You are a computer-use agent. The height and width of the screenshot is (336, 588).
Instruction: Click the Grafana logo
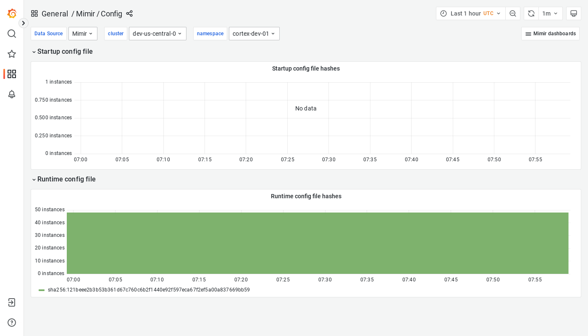pos(12,13)
